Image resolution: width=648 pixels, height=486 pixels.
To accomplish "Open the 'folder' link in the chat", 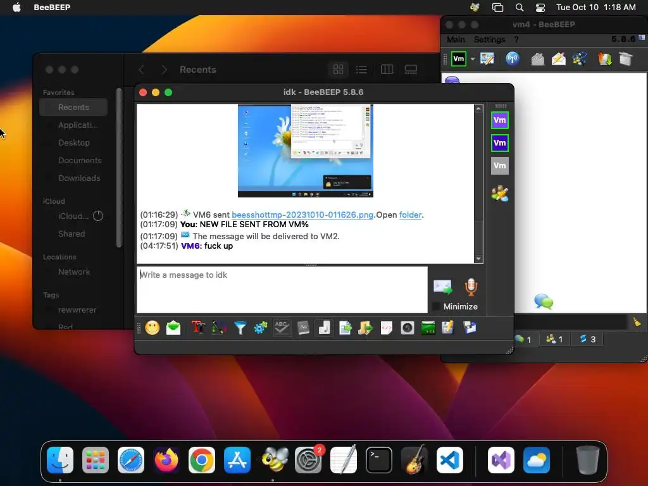I will pyautogui.click(x=410, y=215).
